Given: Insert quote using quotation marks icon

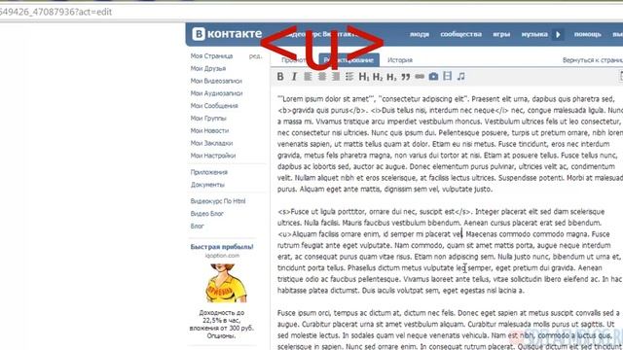Looking at the screenshot, I should point(406,77).
